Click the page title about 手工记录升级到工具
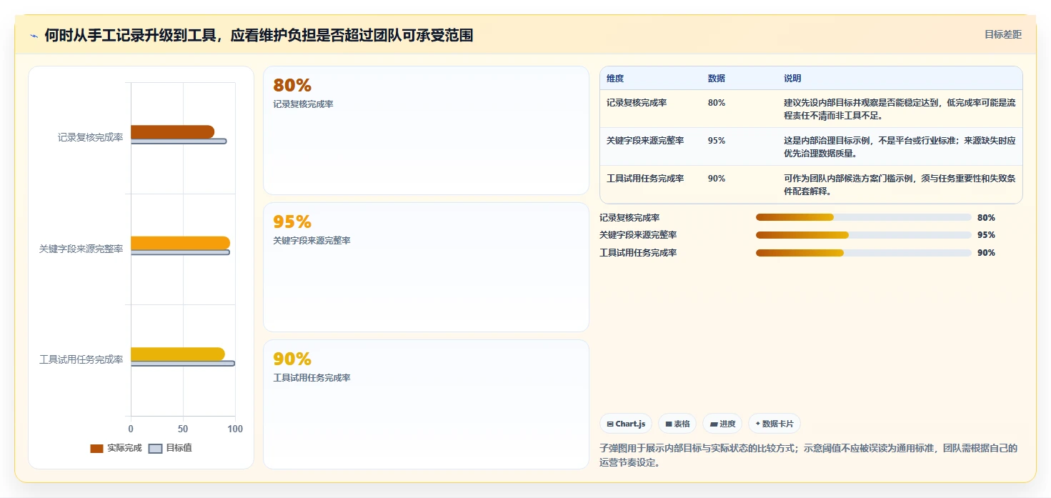Viewport: 1051px width, 498px height. click(x=259, y=35)
